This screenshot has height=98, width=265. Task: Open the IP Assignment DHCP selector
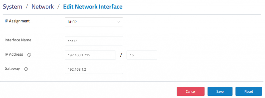click(x=94, y=22)
